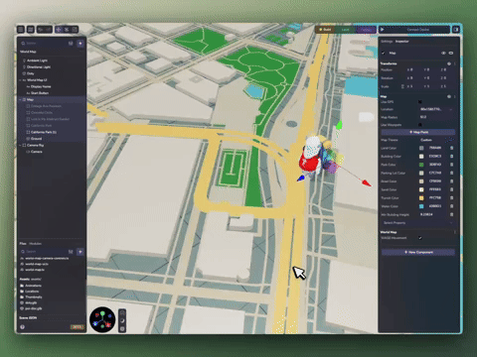Click the translate gizmo tool icon
The width and height of the screenshot is (477, 357).
[x=59, y=30]
